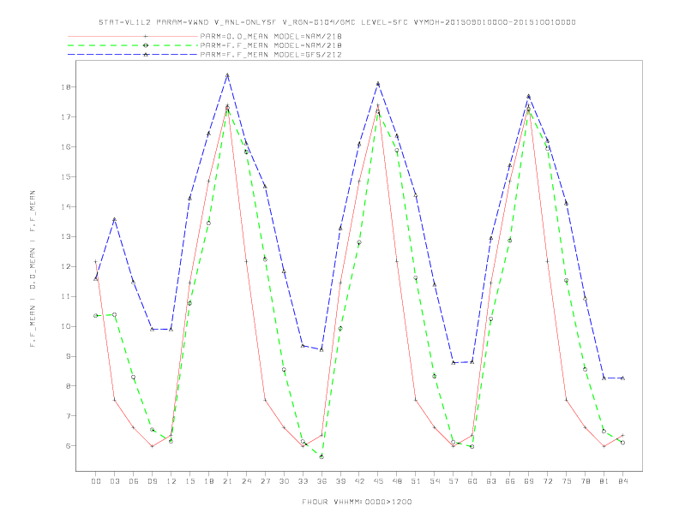The height and width of the screenshot is (524, 679).
Task: Click x-axis tick label 48
Action: pyautogui.click(x=397, y=481)
